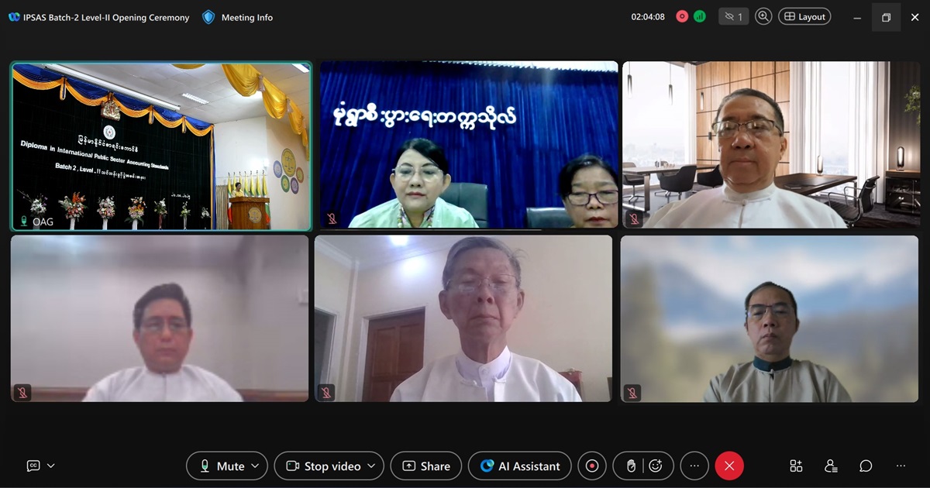Open the Apps panel icon
Screen dimensions: 930x488
coord(796,466)
